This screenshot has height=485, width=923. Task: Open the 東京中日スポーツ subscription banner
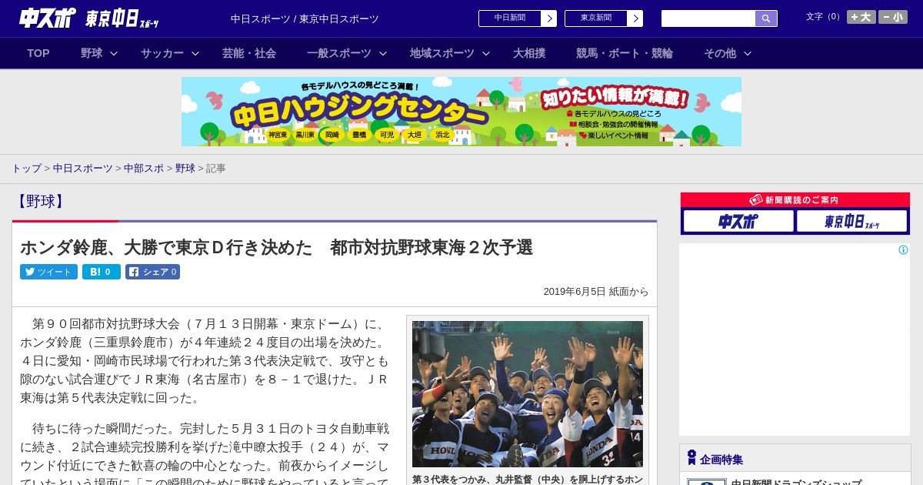pyautogui.click(x=851, y=221)
